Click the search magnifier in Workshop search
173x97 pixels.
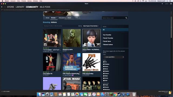pos(126,18)
